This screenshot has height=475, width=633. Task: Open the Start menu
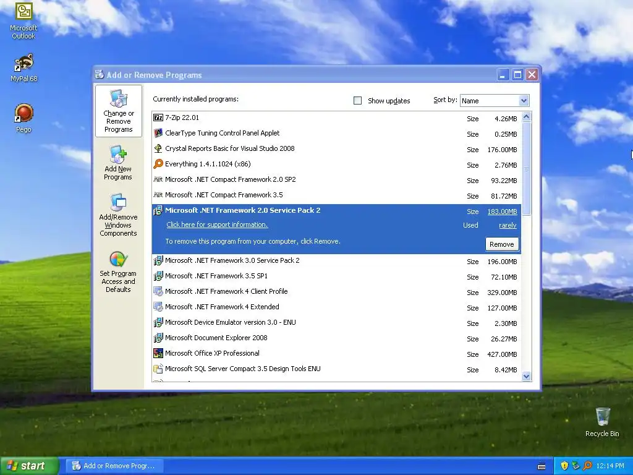pyautogui.click(x=30, y=466)
